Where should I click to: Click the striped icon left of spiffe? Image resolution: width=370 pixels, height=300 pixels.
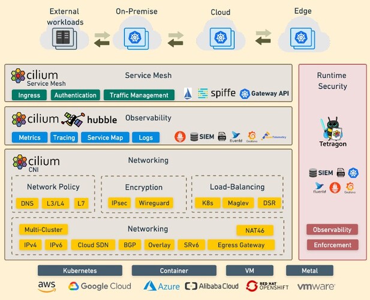coord(203,93)
